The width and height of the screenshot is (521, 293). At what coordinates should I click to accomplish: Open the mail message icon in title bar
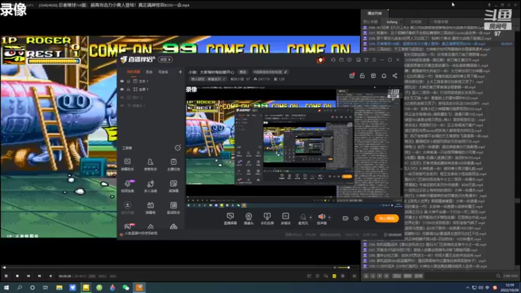[x=341, y=60]
